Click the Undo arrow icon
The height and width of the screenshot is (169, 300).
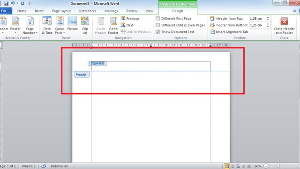pyautogui.click(x=13, y=3)
